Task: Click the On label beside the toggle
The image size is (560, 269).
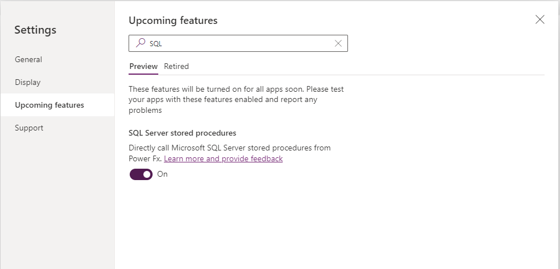Action: [162, 174]
